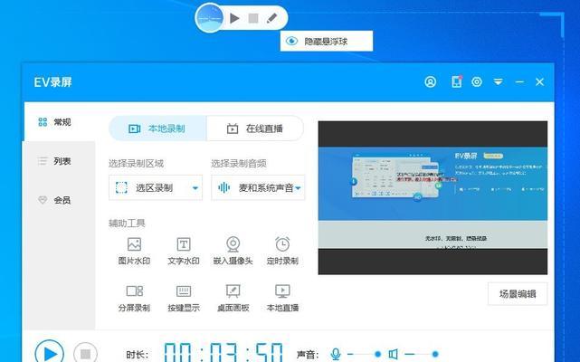The width and height of the screenshot is (580, 362).
Task: Click the round stop recording button
Action: pos(85,353)
